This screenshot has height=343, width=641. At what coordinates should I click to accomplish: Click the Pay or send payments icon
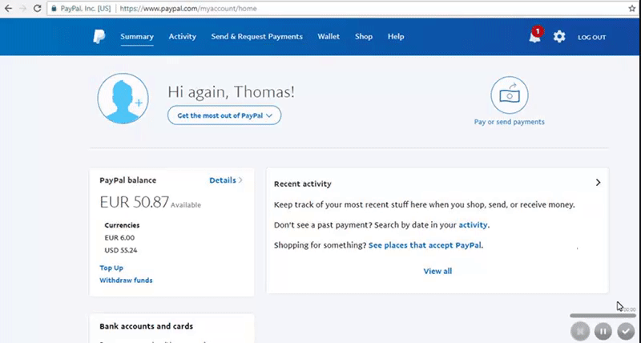pos(510,95)
